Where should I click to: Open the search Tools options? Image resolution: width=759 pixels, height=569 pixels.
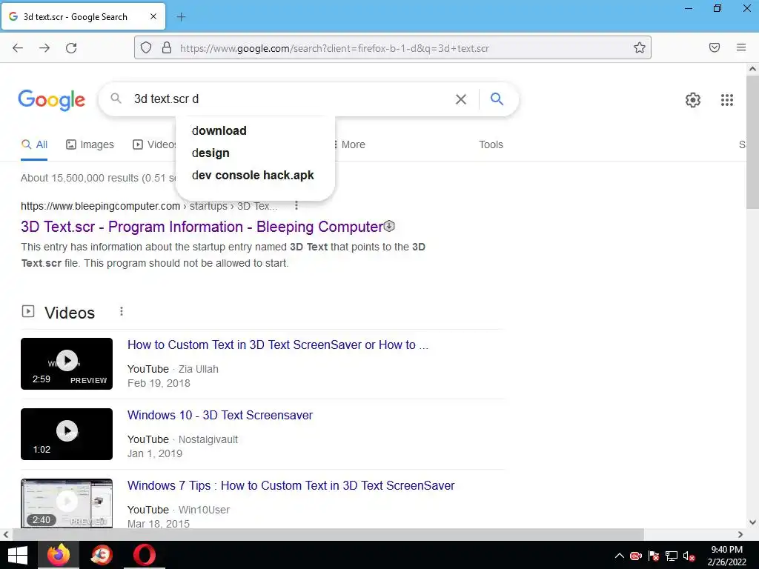(491, 144)
